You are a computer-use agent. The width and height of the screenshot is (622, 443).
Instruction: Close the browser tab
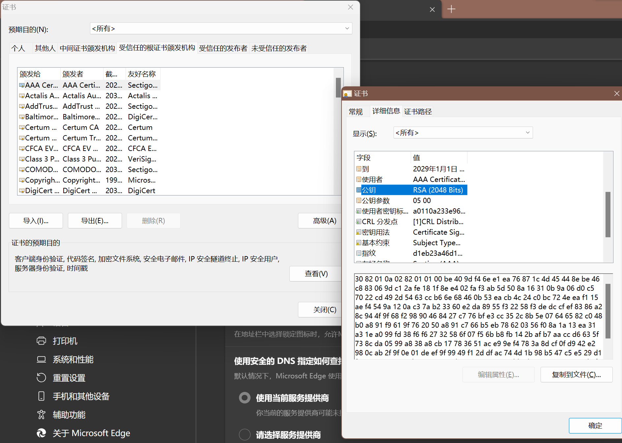[432, 10]
